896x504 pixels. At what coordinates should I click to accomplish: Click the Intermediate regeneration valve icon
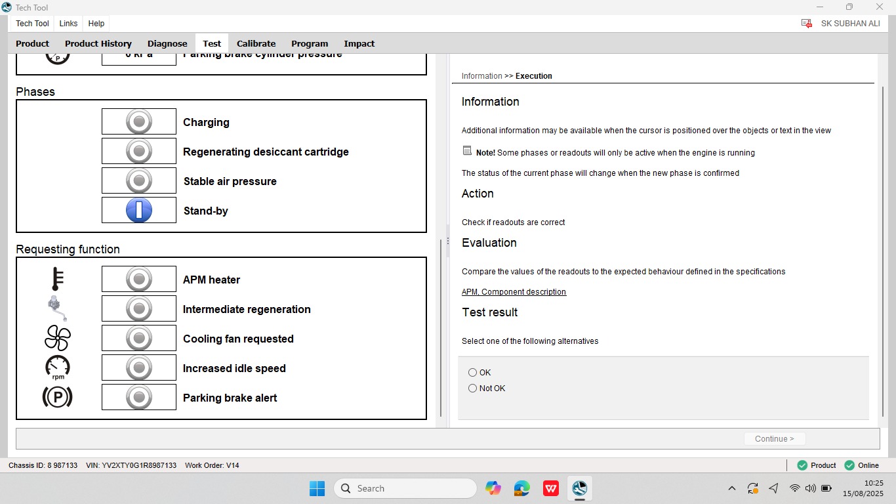coord(58,308)
